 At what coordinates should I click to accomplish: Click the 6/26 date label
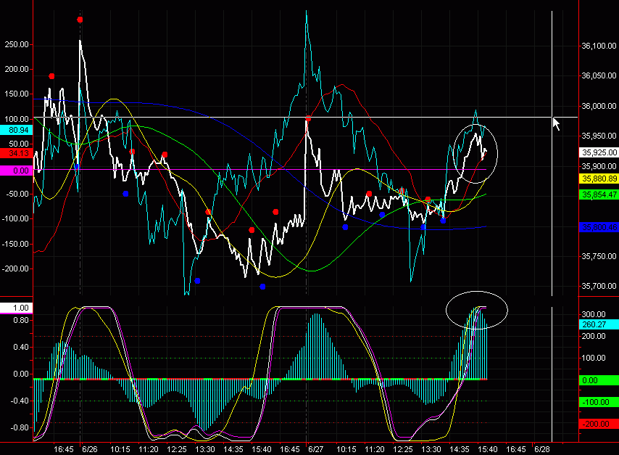[x=90, y=449]
